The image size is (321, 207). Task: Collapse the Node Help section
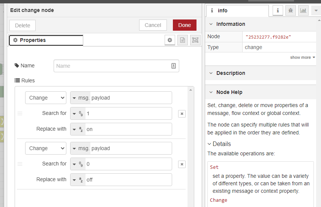point(211,92)
